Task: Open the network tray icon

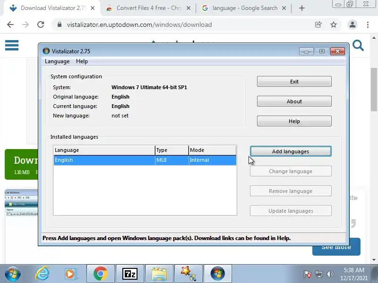Action: pyautogui.click(x=318, y=274)
